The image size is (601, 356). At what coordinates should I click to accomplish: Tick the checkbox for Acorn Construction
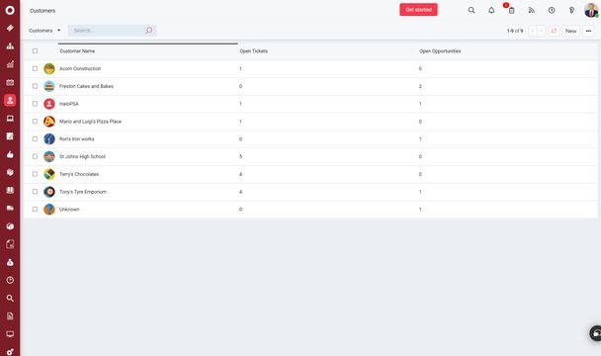pos(35,68)
